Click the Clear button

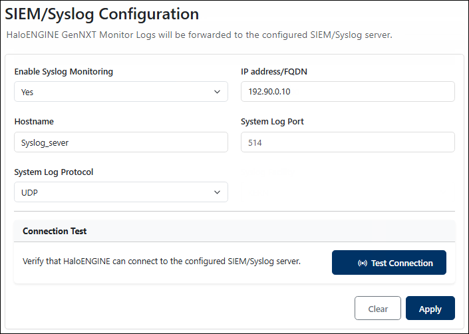pos(378,308)
